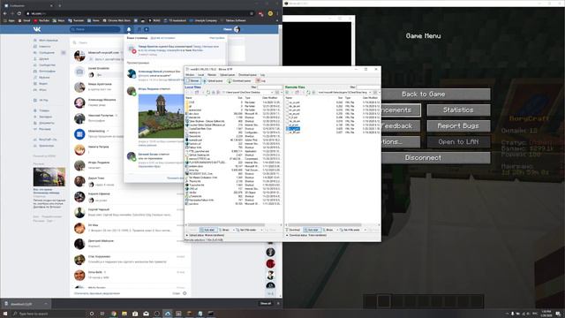
Task: Open VK messages settings gear icon
Action: pos(185,293)
